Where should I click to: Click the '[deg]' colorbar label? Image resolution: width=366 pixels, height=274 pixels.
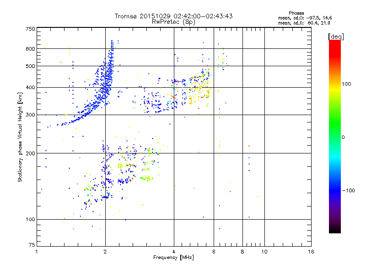click(x=336, y=37)
